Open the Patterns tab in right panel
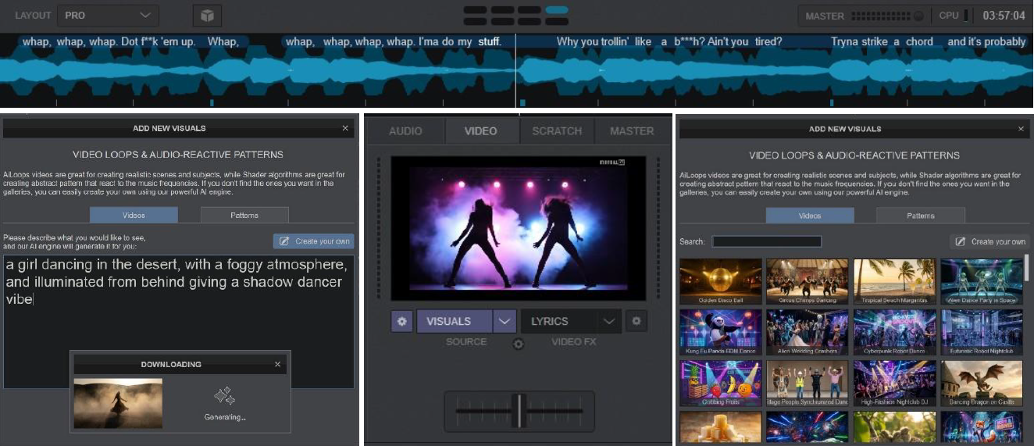The image size is (1034, 446). click(920, 216)
